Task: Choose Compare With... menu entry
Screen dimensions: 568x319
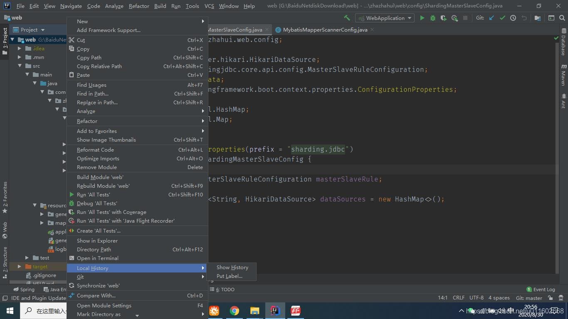Action: click(137, 296)
